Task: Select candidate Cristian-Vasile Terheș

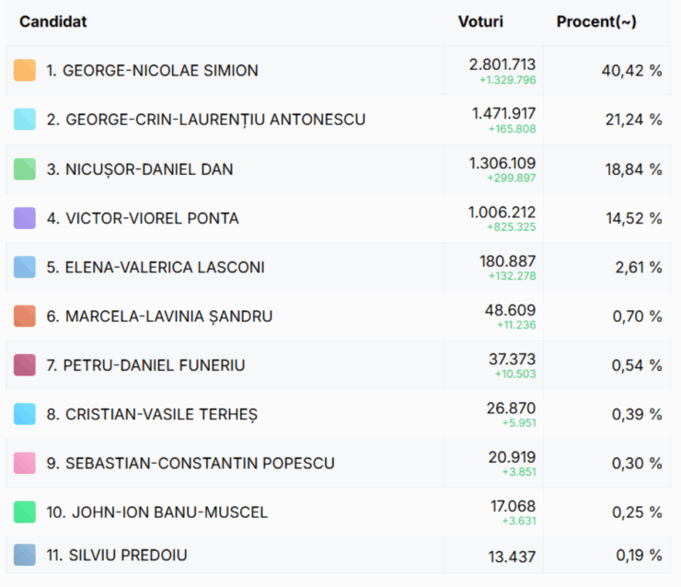Action: pyautogui.click(x=152, y=414)
